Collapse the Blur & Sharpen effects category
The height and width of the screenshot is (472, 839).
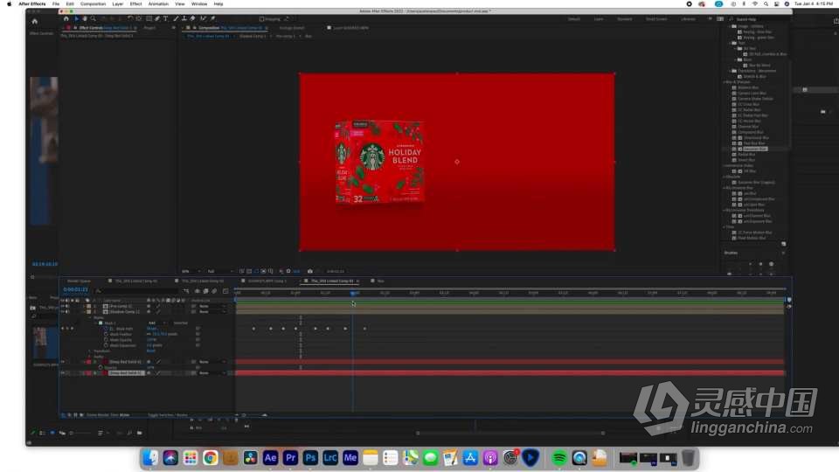click(x=725, y=82)
